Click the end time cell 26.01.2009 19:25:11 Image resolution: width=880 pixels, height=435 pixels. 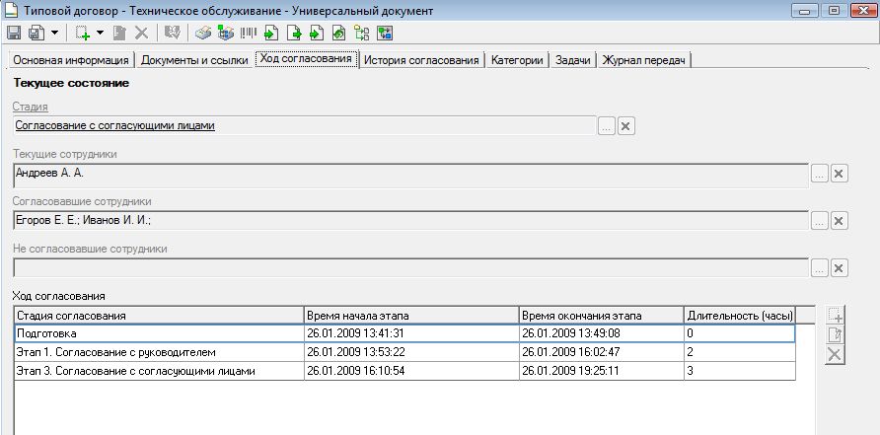tap(601, 371)
